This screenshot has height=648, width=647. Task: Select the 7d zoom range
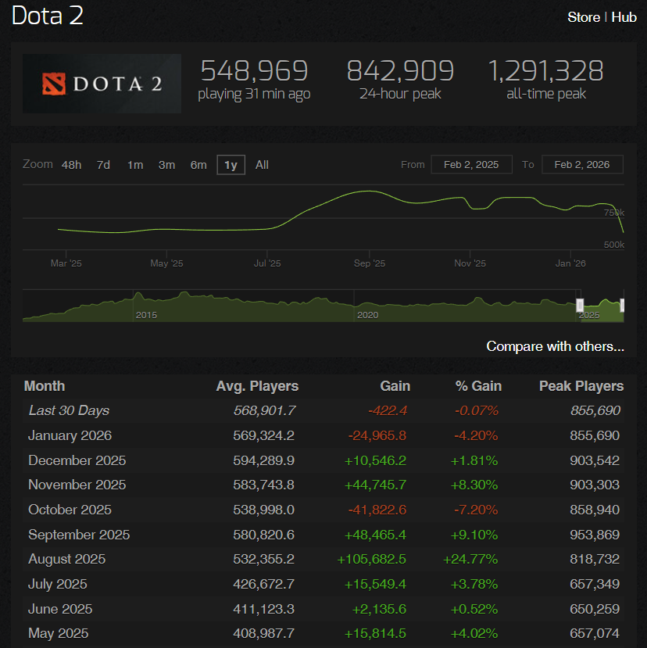[102, 164]
